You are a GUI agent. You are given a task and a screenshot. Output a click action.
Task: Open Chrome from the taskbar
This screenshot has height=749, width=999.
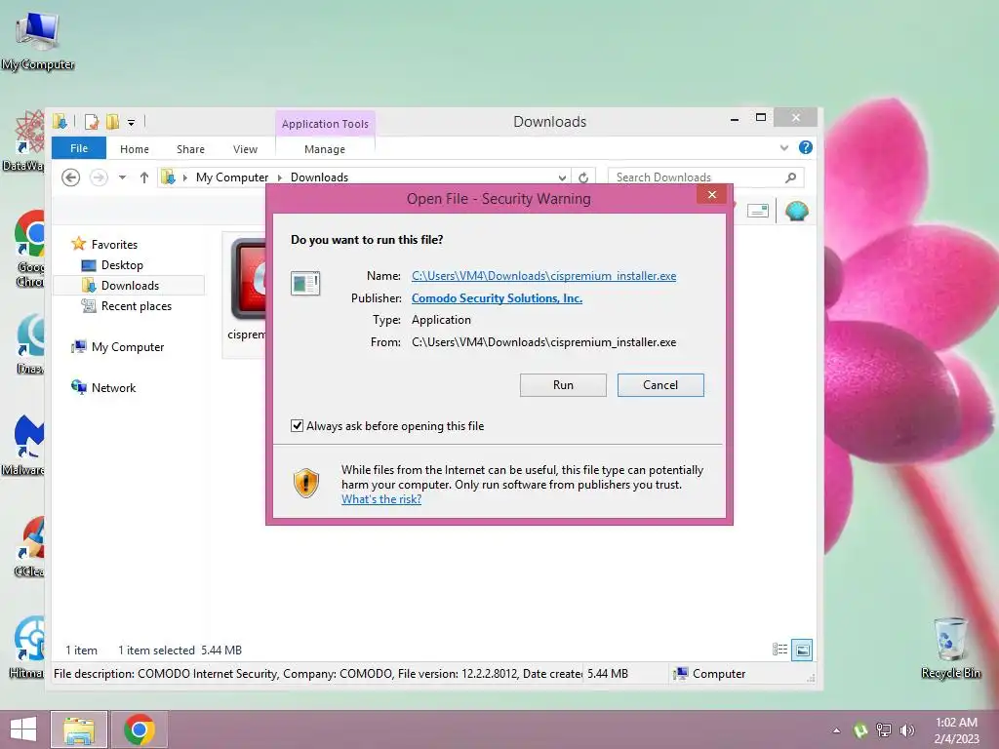pyautogui.click(x=140, y=729)
